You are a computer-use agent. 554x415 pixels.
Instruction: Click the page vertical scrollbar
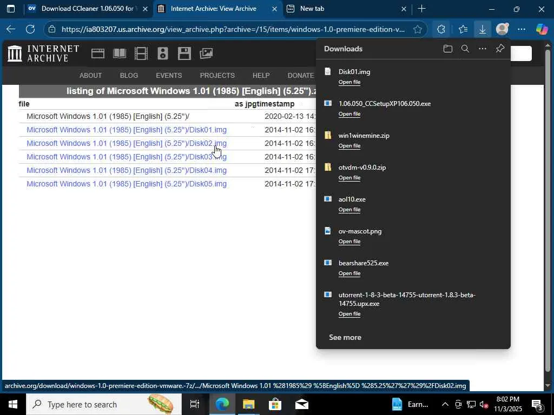(548, 212)
